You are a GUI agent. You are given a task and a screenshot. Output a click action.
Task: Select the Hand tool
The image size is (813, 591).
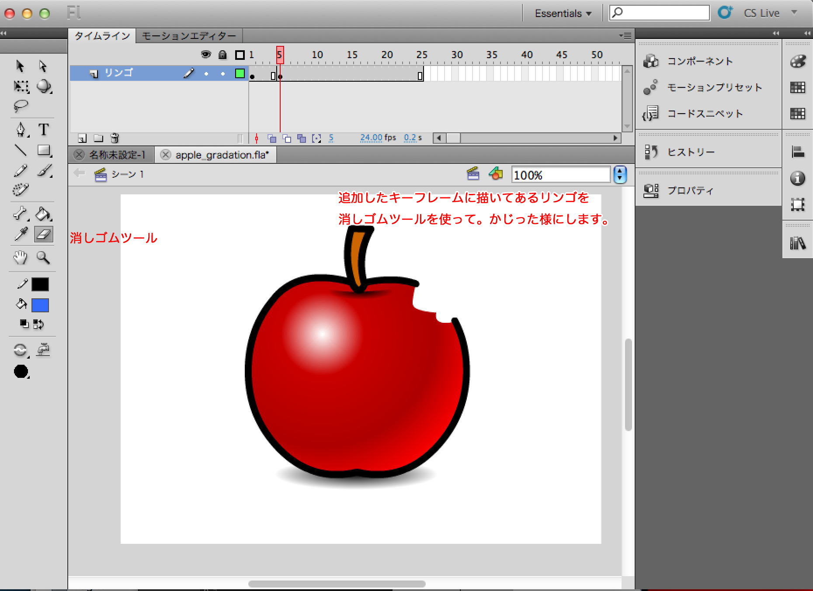click(x=21, y=258)
